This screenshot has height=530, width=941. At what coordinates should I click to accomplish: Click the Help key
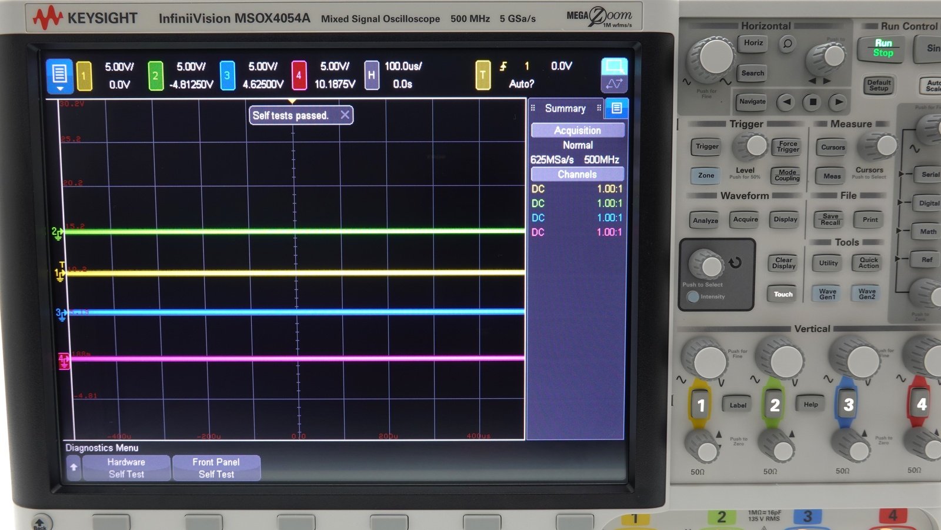point(810,405)
